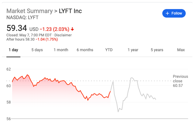Switch to the 5 days tab
This screenshot has height=122, width=193.
[37, 50]
